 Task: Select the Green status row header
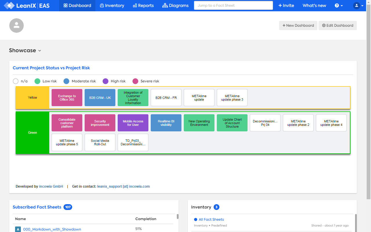pos(32,133)
